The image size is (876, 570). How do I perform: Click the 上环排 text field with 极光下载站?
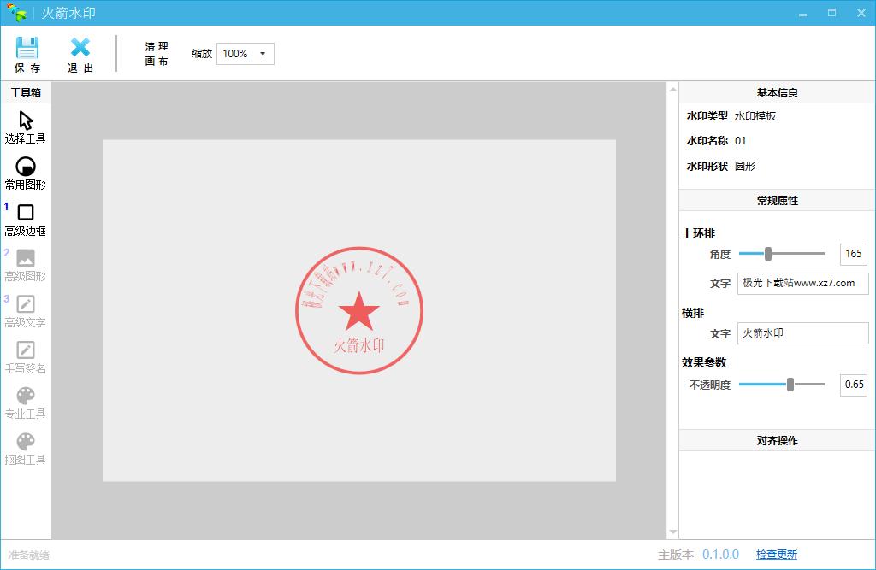click(x=802, y=284)
